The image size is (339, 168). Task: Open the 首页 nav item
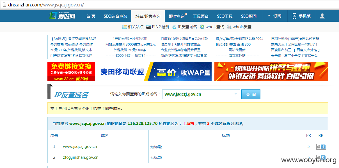pyautogui.click(x=91, y=16)
